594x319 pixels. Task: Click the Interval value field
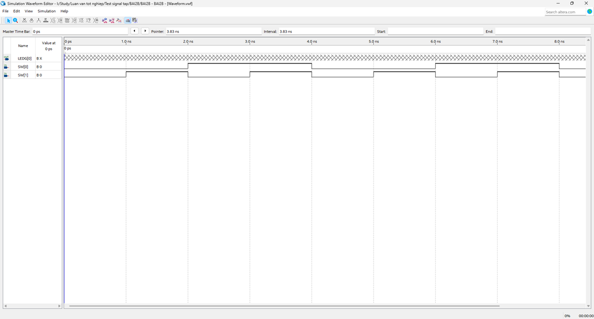pyautogui.click(x=326, y=31)
